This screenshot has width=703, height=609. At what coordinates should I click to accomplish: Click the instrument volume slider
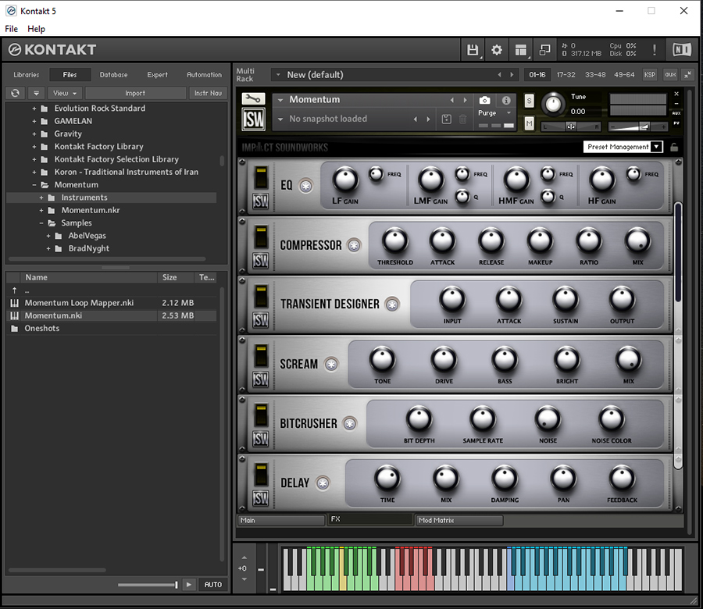pyautogui.click(x=637, y=126)
